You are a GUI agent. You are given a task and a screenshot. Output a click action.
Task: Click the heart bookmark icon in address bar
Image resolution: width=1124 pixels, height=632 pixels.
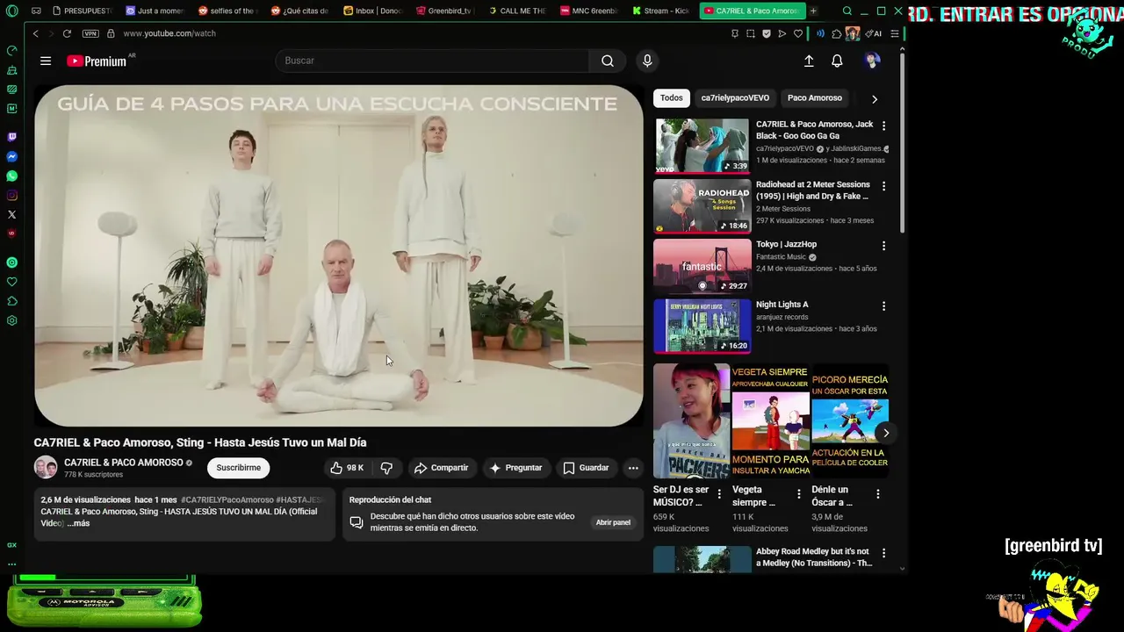pyautogui.click(x=798, y=33)
